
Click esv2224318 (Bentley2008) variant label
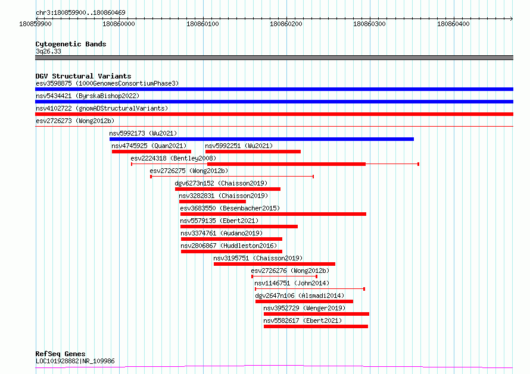pos(173,158)
